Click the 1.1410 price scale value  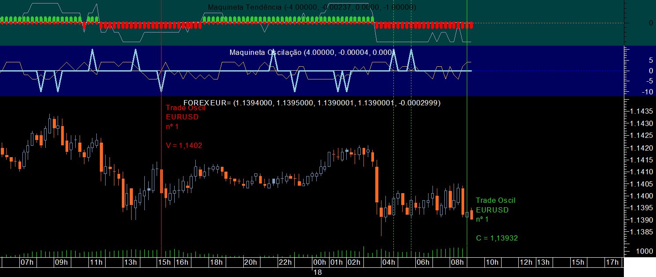pyautogui.click(x=641, y=172)
